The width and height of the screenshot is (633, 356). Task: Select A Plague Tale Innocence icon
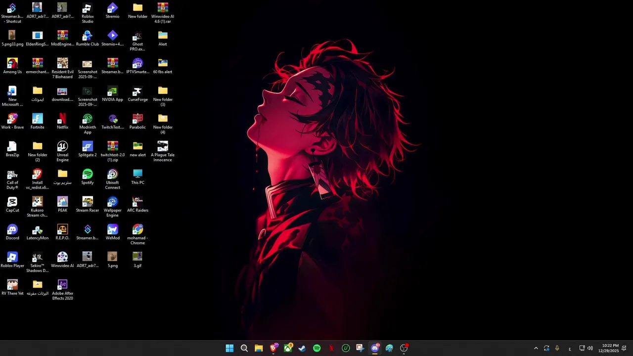[x=163, y=151]
